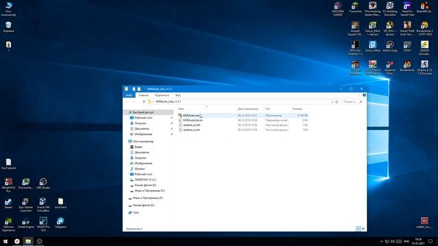The height and width of the screenshot is (246, 438).
Task: Open Этот компьютер desktop icon
Action: point(8,9)
